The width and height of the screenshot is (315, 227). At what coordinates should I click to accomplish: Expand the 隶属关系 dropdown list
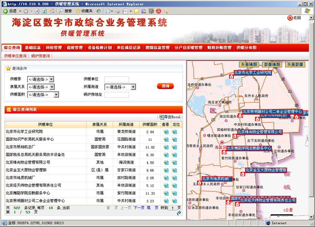click(52, 87)
